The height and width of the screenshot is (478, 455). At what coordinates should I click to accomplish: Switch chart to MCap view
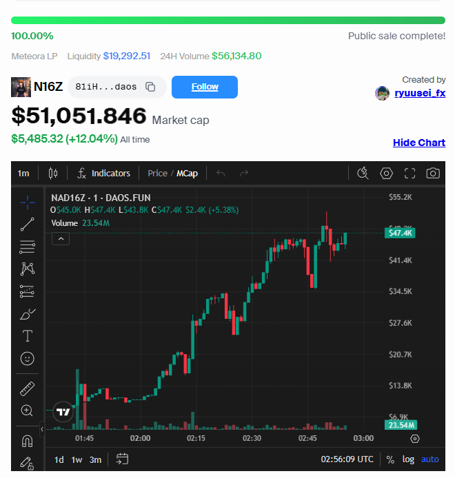pos(187,173)
